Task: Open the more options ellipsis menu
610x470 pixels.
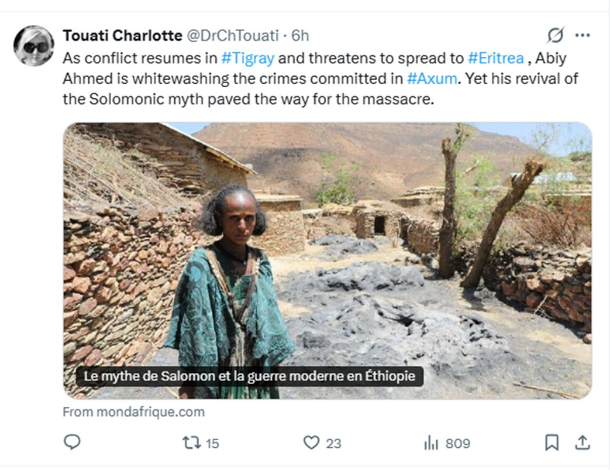Action: 583,36
